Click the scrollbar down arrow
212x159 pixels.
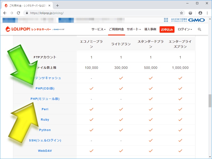click(210, 157)
